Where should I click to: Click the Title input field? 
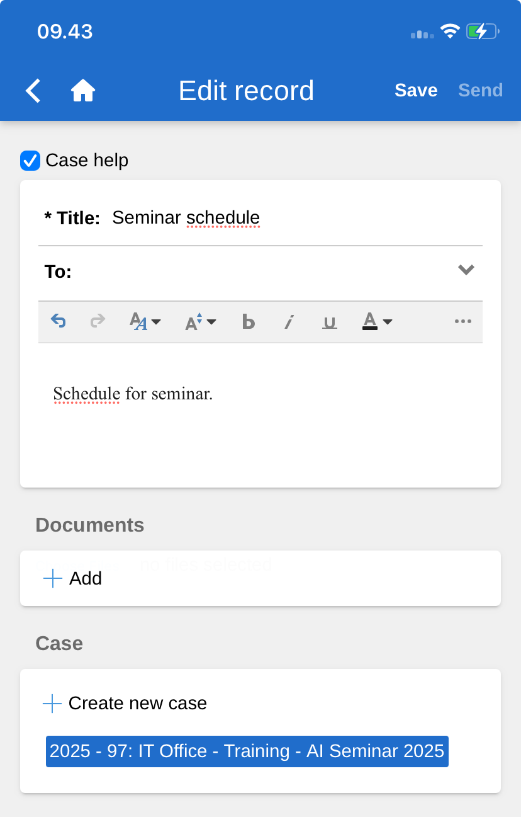[x=289, y=218]
